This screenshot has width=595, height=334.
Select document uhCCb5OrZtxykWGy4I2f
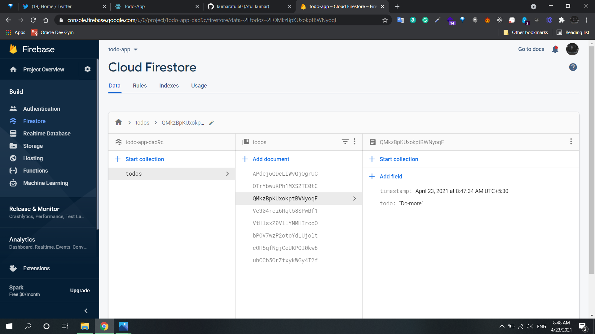[x=285, y=260]
